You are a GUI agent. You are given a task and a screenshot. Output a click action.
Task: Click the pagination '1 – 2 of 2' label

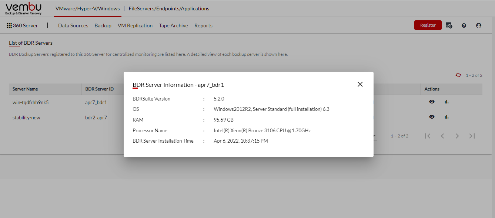click(399, 136)
